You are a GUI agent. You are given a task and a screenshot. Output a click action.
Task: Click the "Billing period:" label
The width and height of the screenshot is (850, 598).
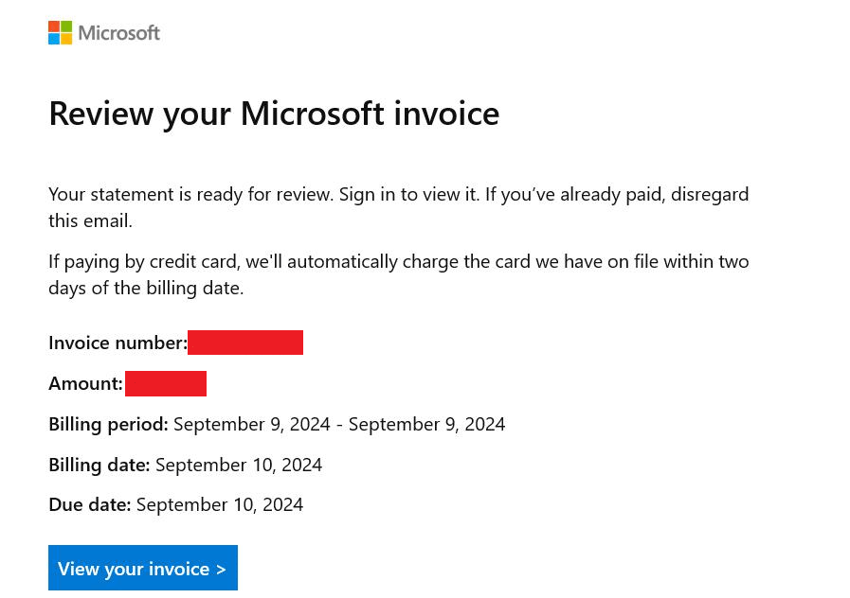coord(108,424)
